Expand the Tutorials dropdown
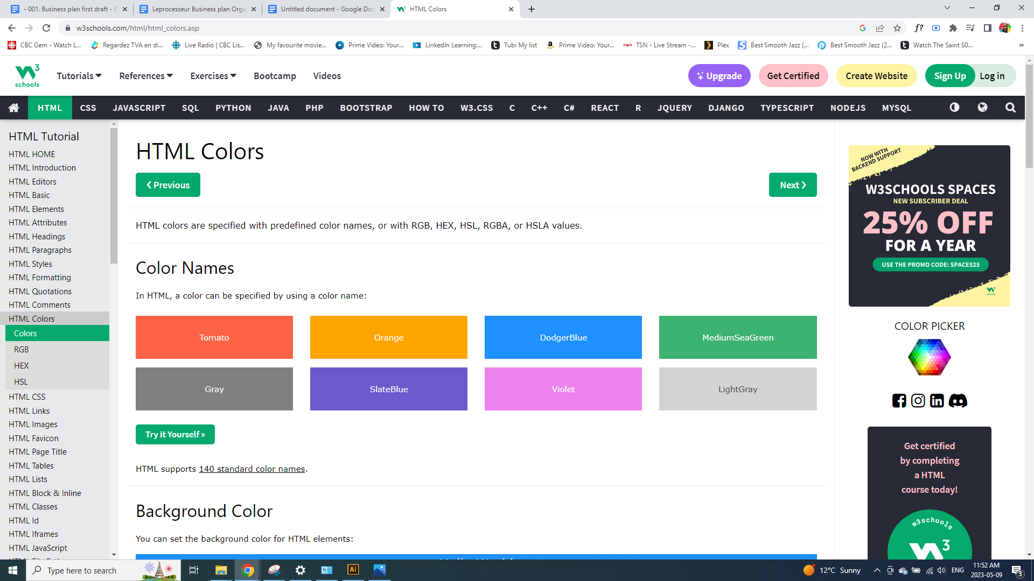The height and width of the screenshot is (581, 1034). (x=79, y=76)
